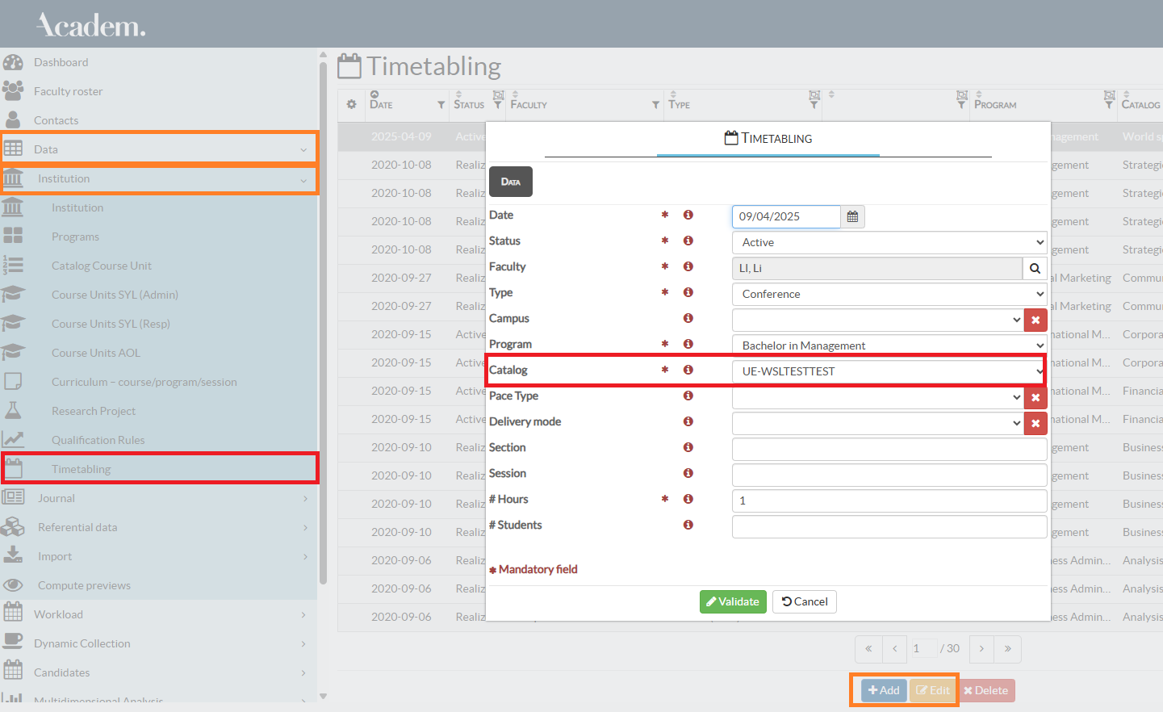Image resolution: width=1163 pixels, height=712 pixels.
Task: Open the Catalog dropdown showing UE-WSLTESTTEST
Action: tap(889, 371)
